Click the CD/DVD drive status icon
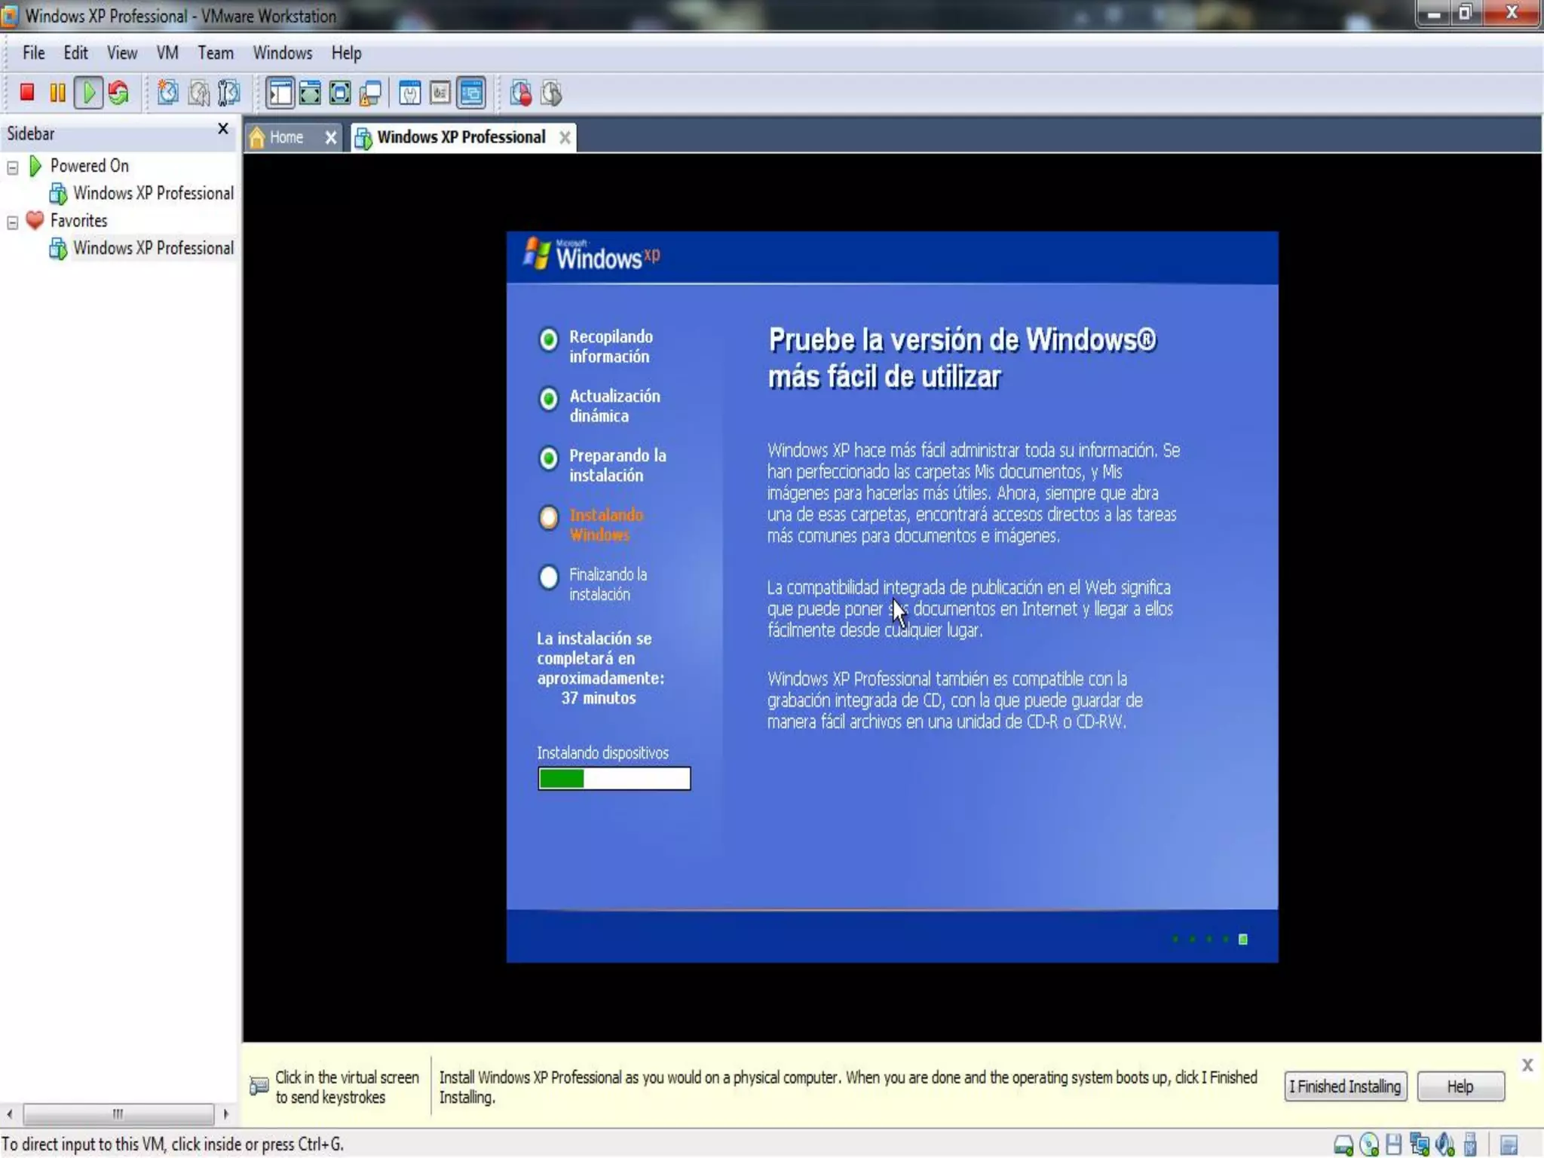 click(1369, 1145)
